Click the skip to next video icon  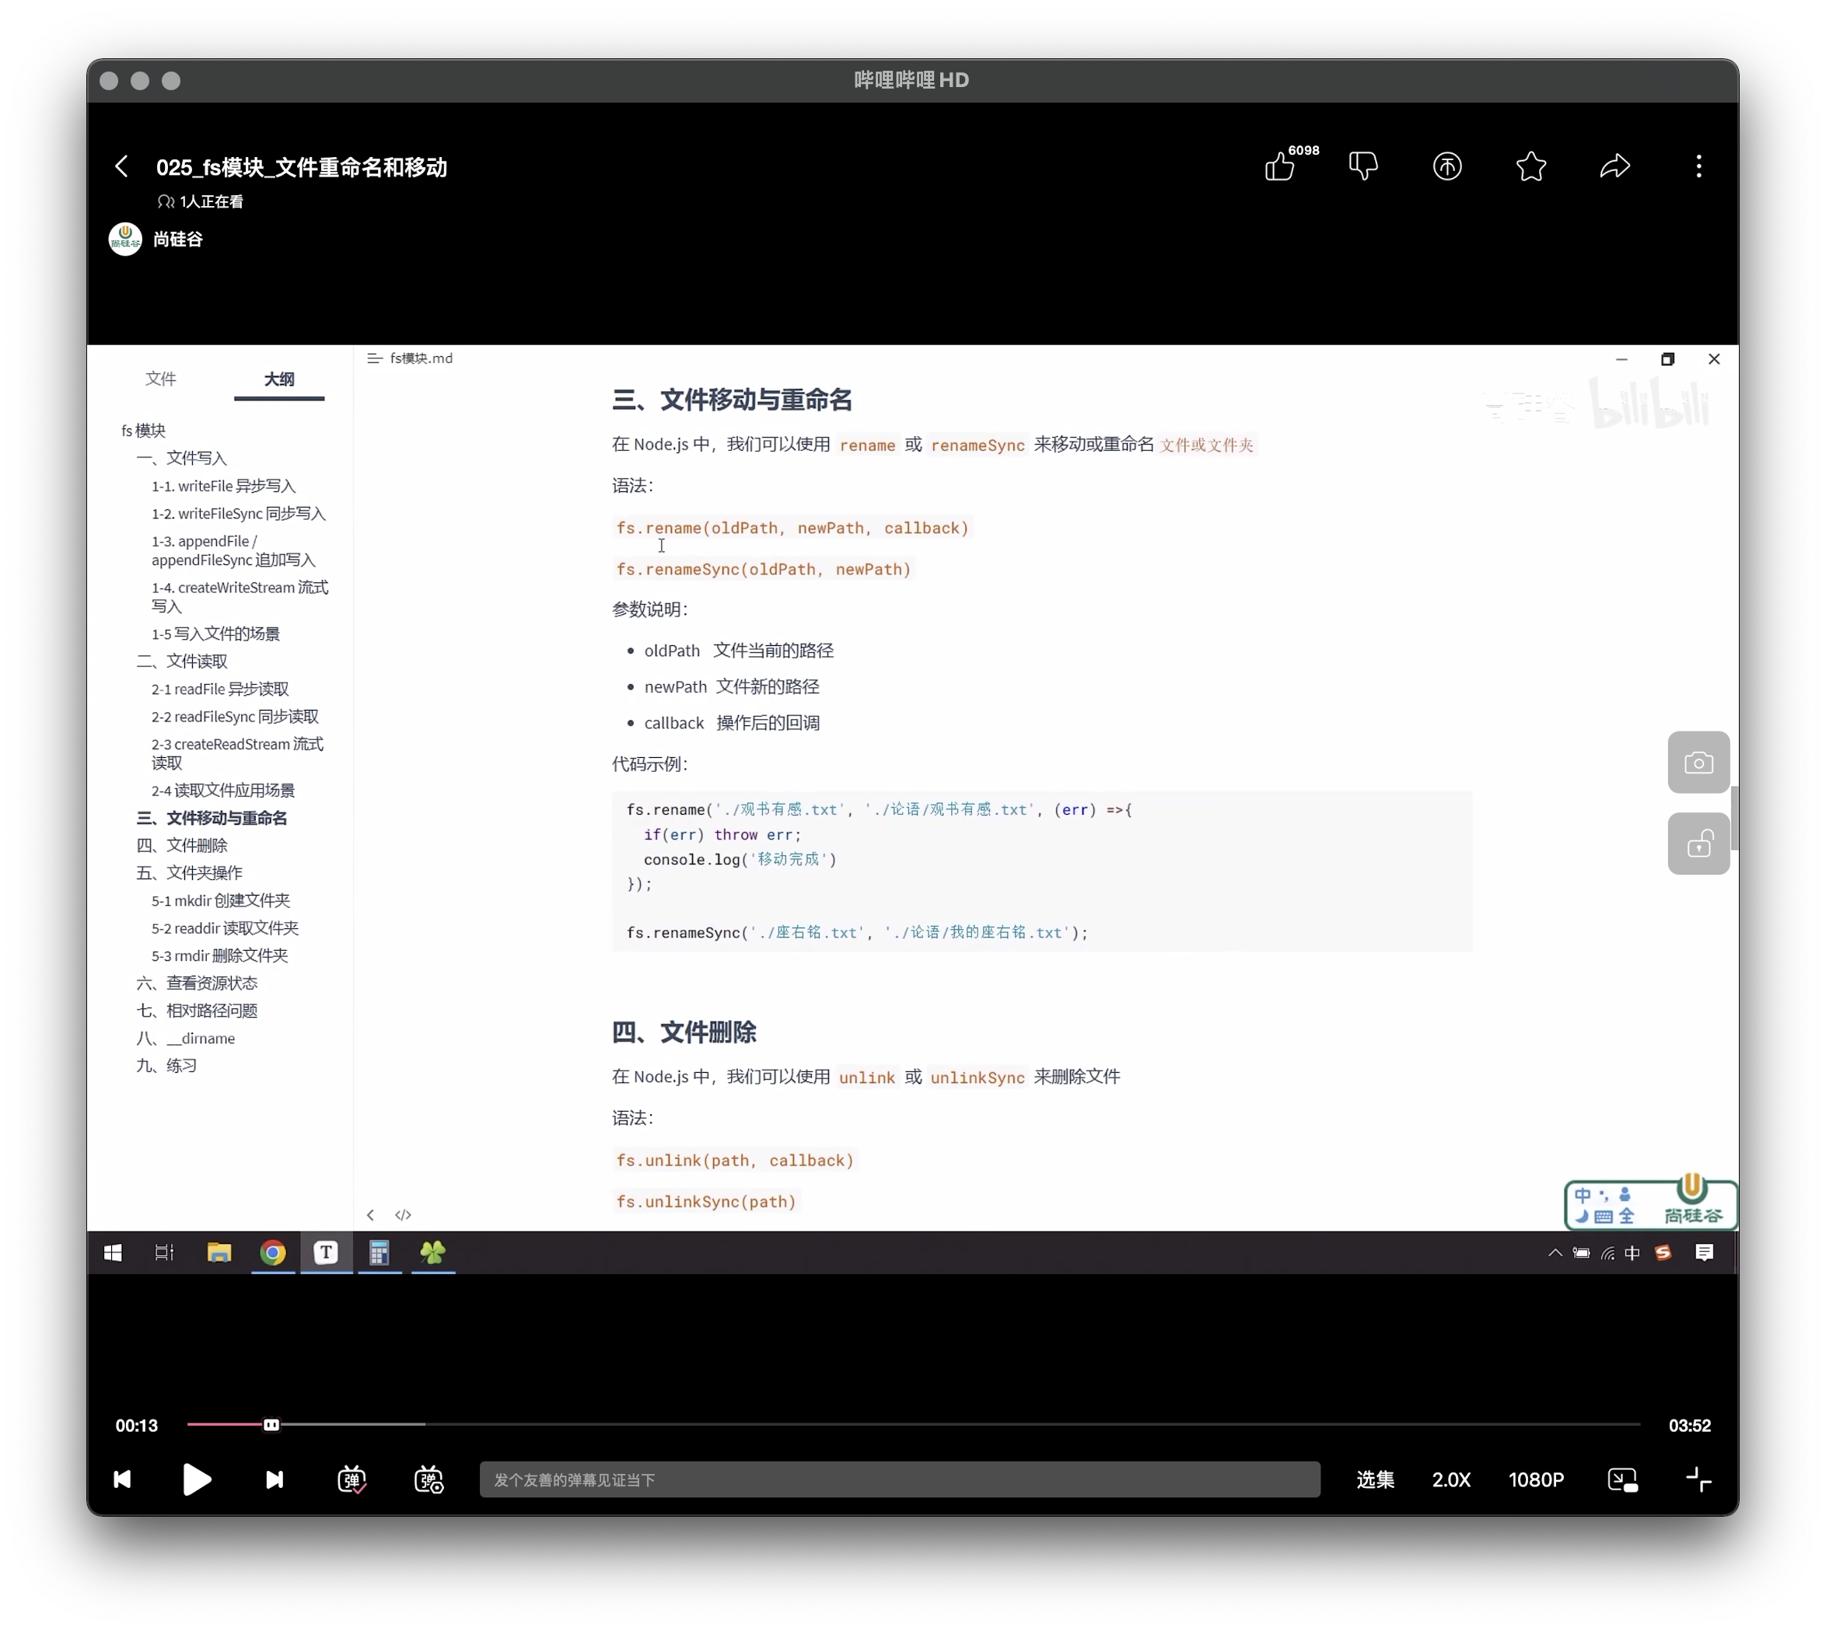coord(275,1479)
